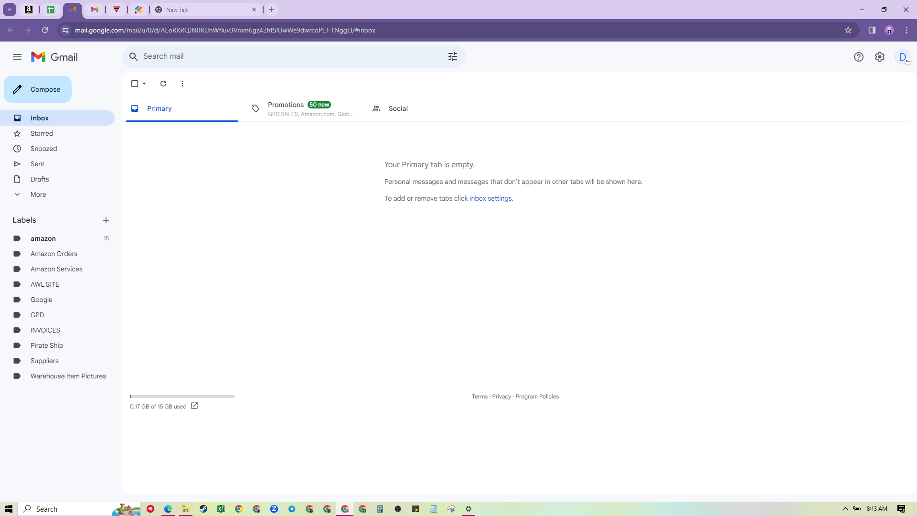The width and height of the screenshot is (917, 516).
Task: Close the New Tab tab
Action: (254, 10)
